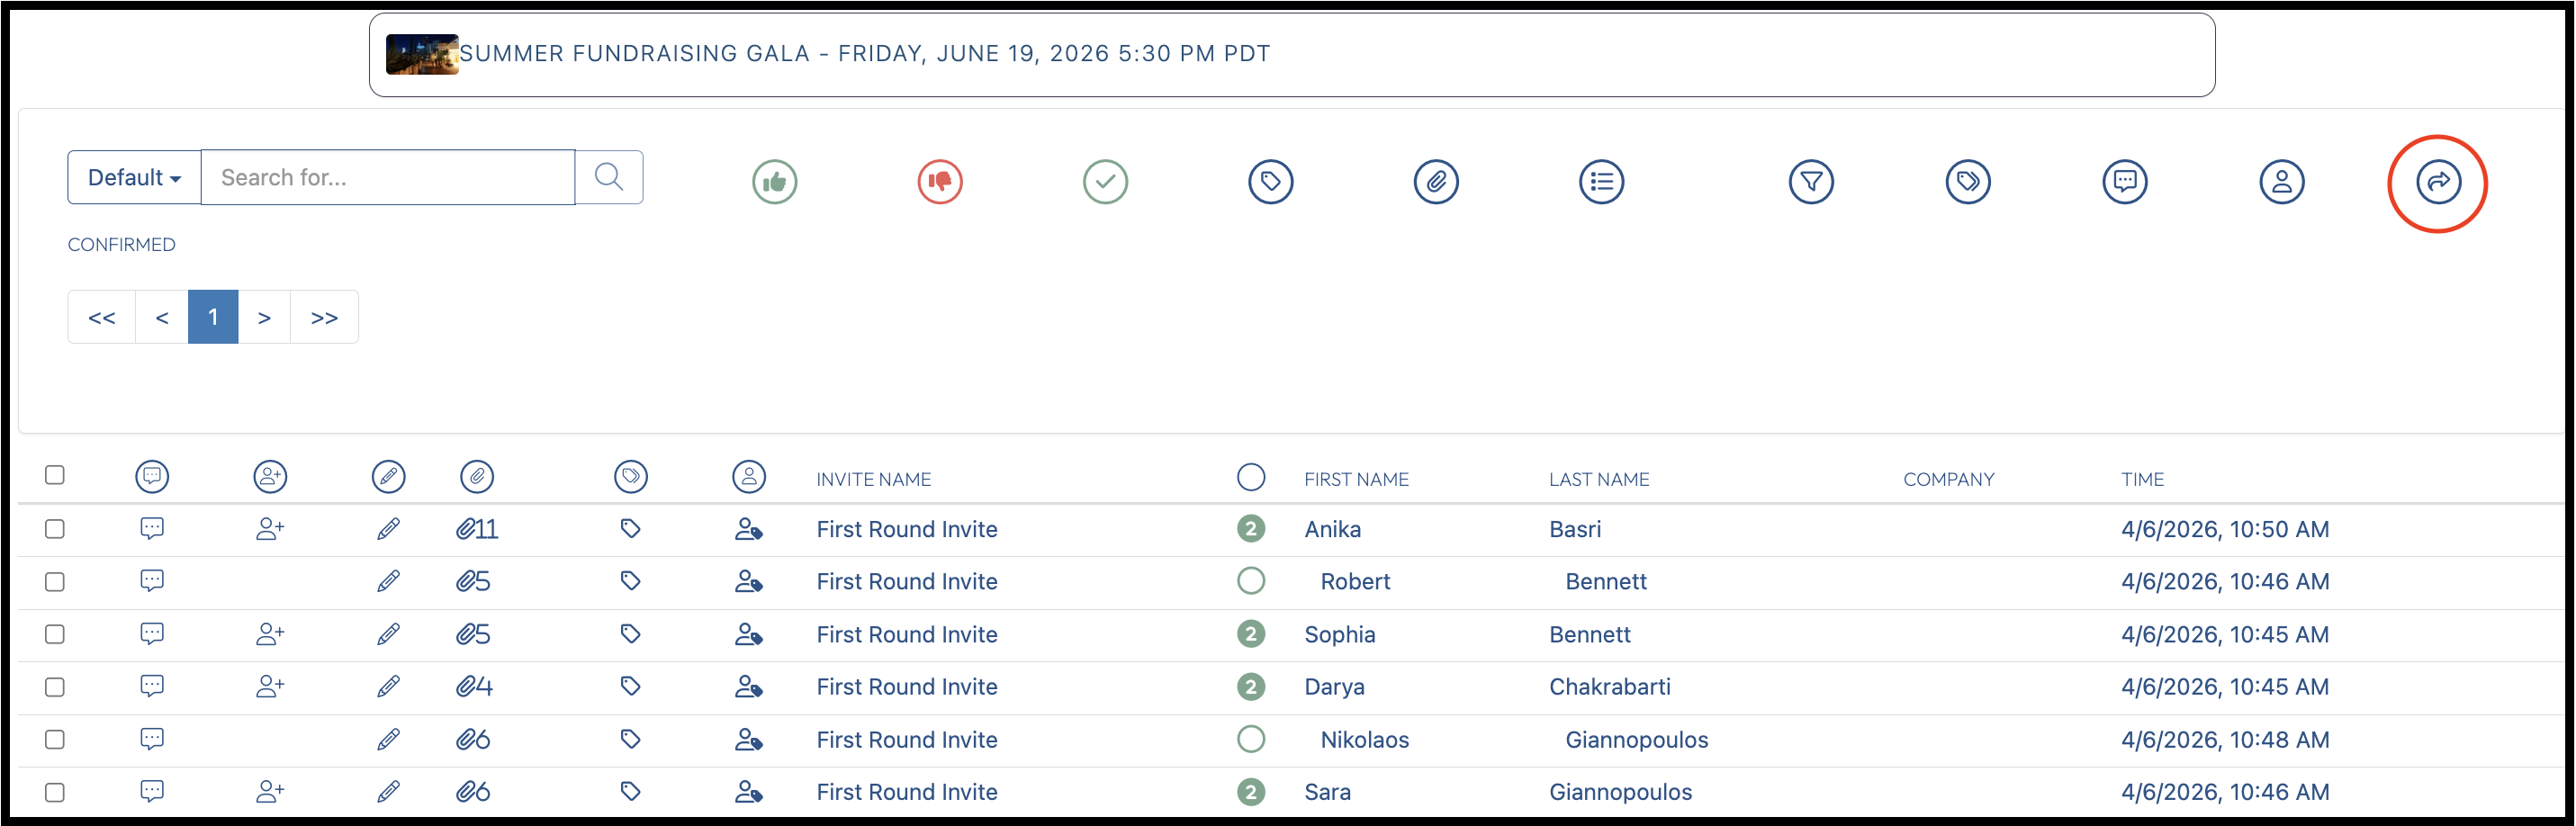2576x826 pixels.
Task: Click the magnifier search button
Action: (x=609, y=177)
